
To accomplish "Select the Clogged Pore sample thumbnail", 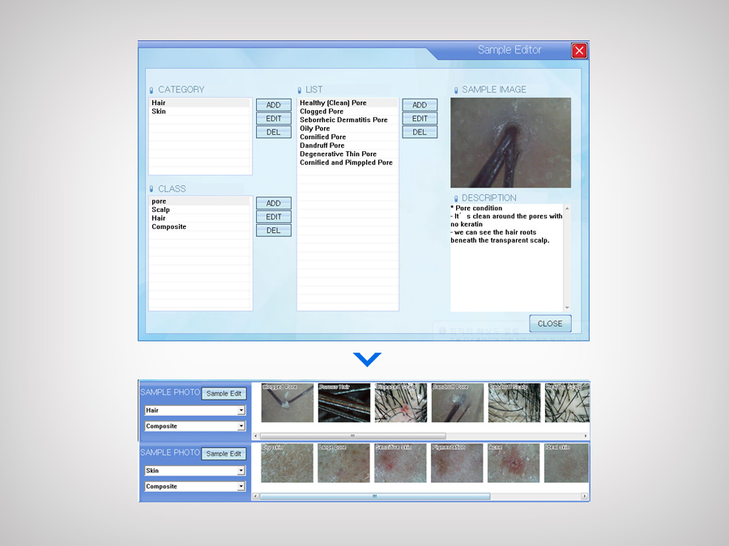I will (287, 403).
